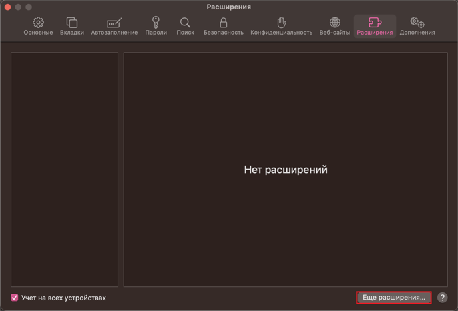This screenshot has height=311, width=458.
Task: Open help with the question mark button
Action: (x=442, y=298)
